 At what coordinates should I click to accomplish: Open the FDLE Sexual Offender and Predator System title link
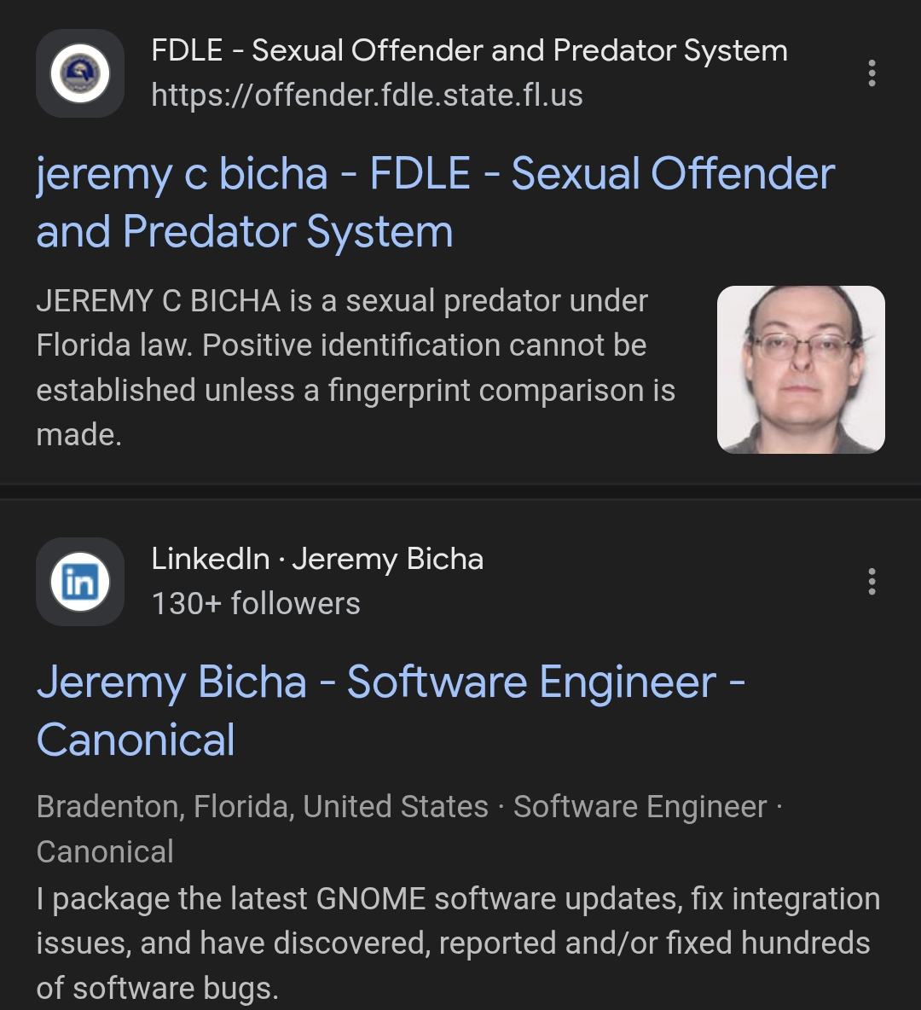coord(436,202)
